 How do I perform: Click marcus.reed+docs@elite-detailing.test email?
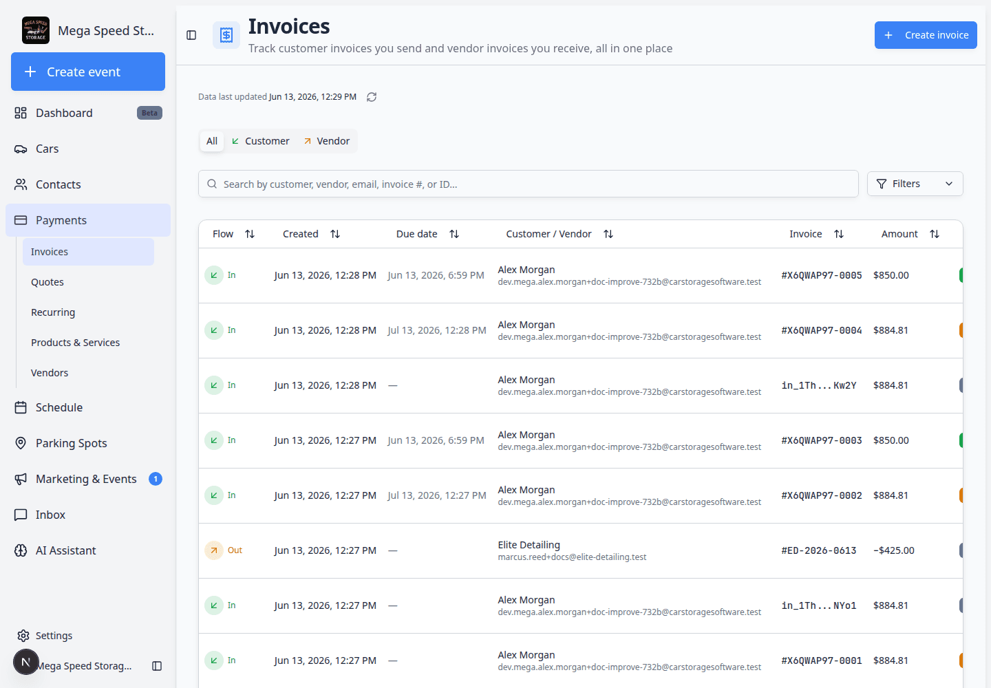572,557
